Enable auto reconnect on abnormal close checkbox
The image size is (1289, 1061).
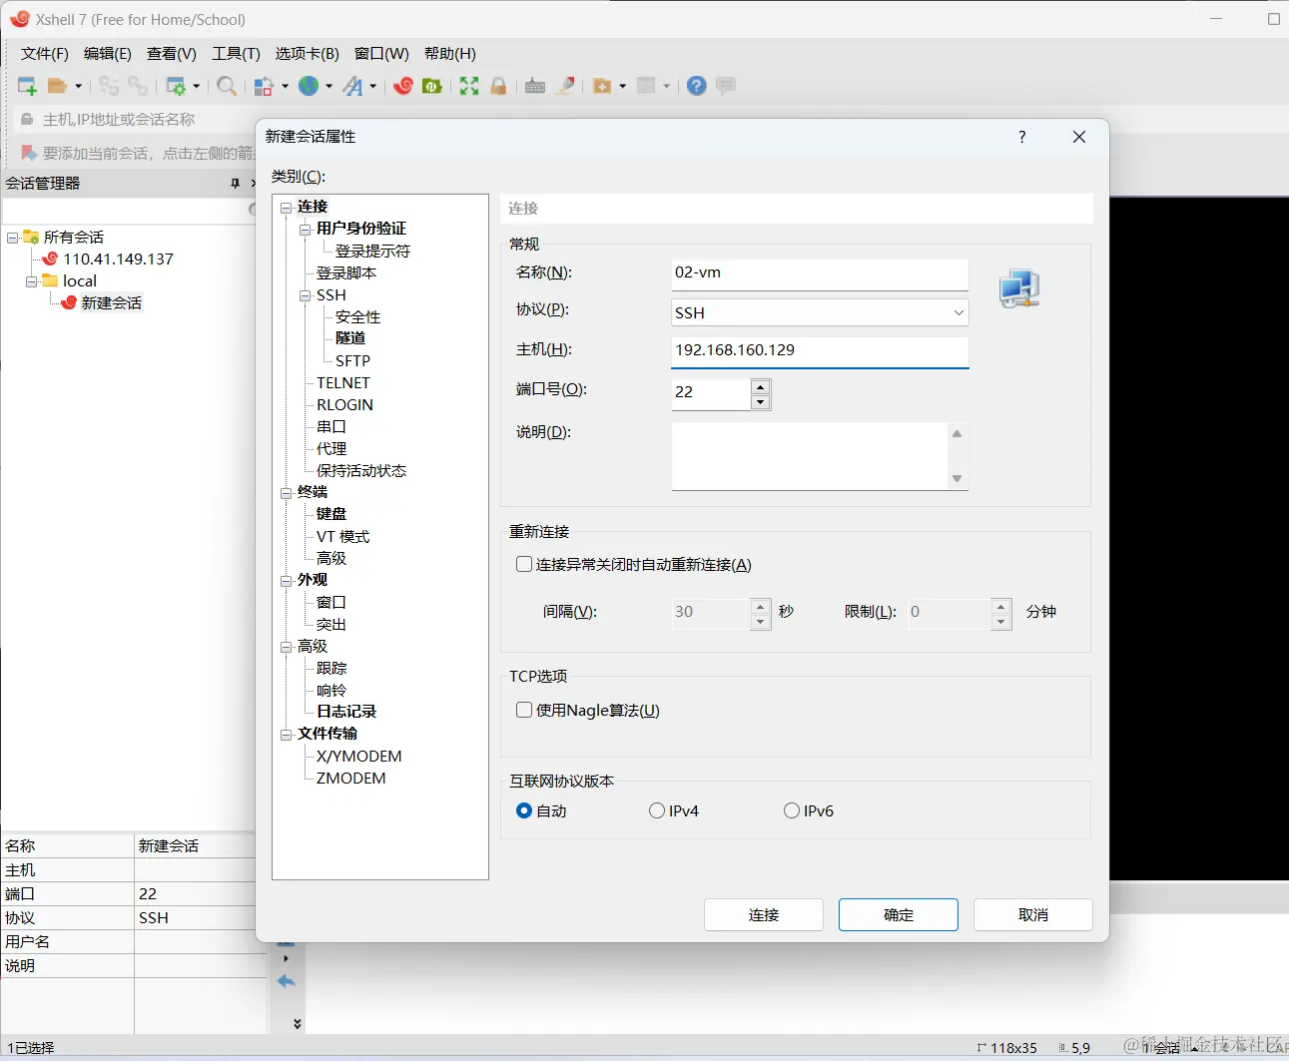click(x=524, y=564)
